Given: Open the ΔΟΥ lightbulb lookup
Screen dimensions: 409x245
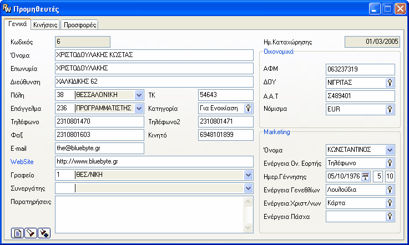Looking at the screenshot, I should tap(390, 83).
